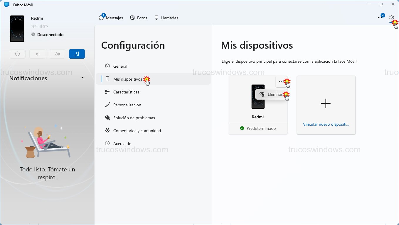Enable Do Not Disturb on the Redmi phone

pos(18,54)
